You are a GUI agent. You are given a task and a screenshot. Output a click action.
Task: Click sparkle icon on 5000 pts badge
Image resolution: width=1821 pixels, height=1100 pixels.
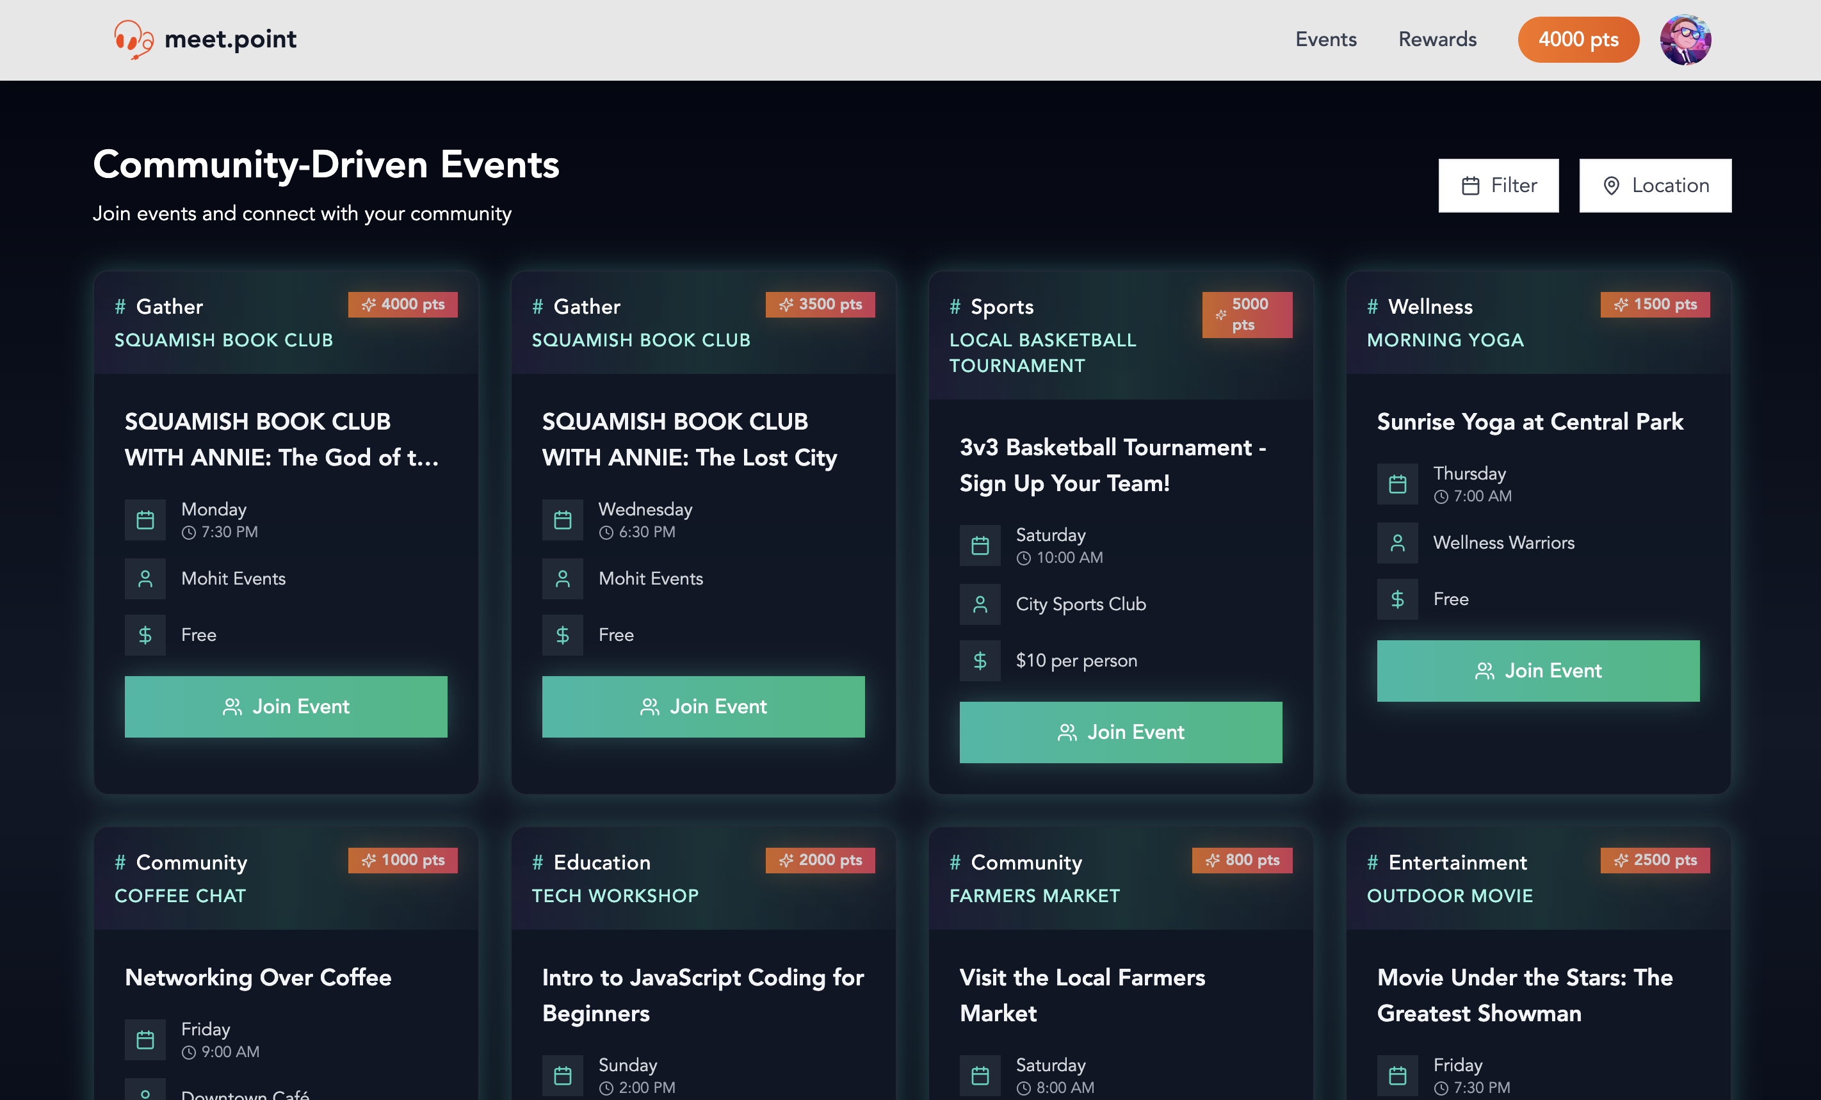[x=1221, y=315]
